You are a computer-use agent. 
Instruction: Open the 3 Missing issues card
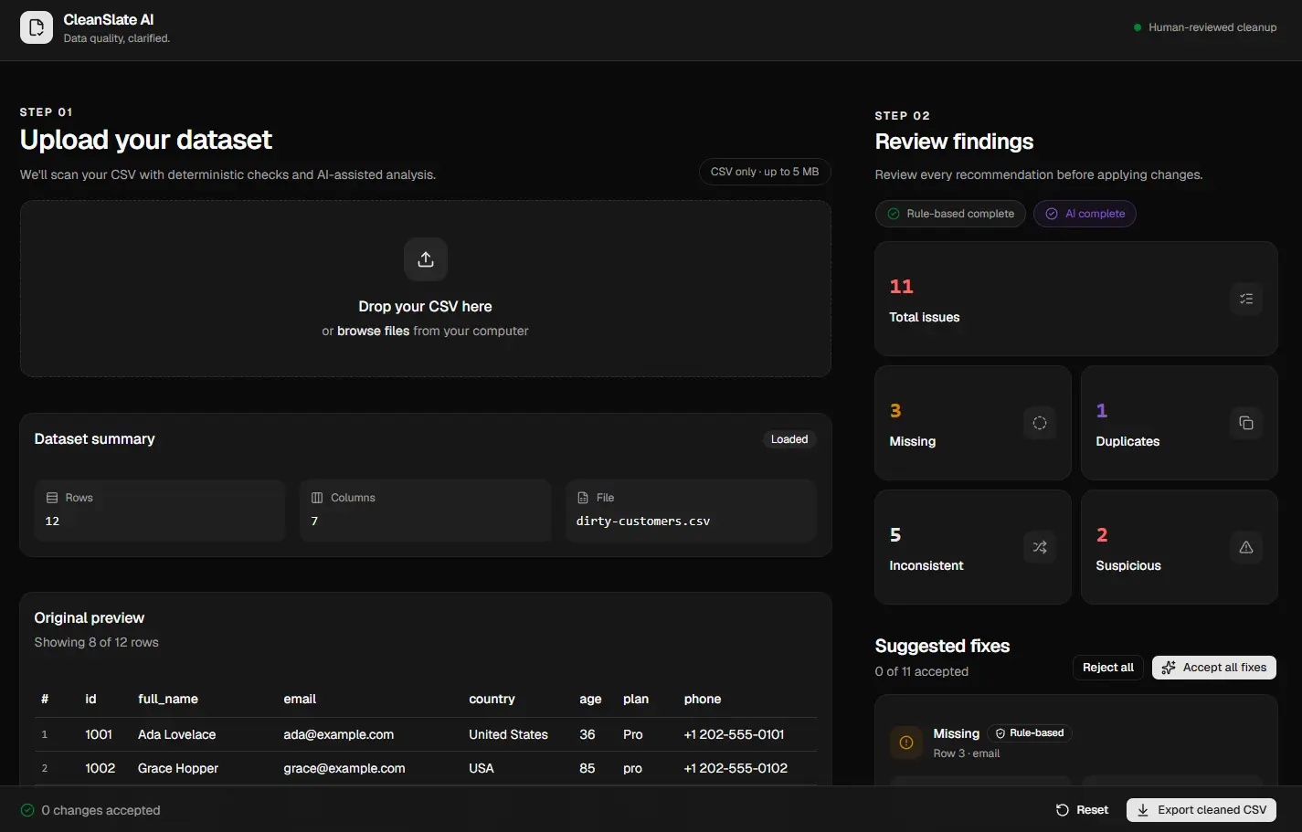click(x=972, y=423)
